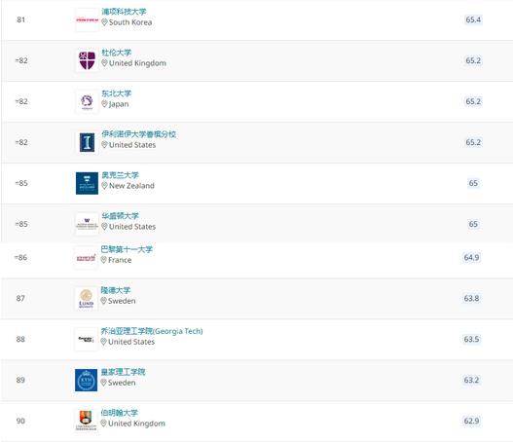Open the 隆德大学 university link
The width and height of the screenshot is (513, 442).
[x=116, y=290]
